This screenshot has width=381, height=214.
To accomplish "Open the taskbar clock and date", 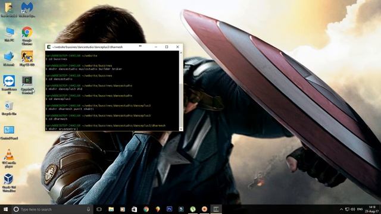I will [371, 209].
